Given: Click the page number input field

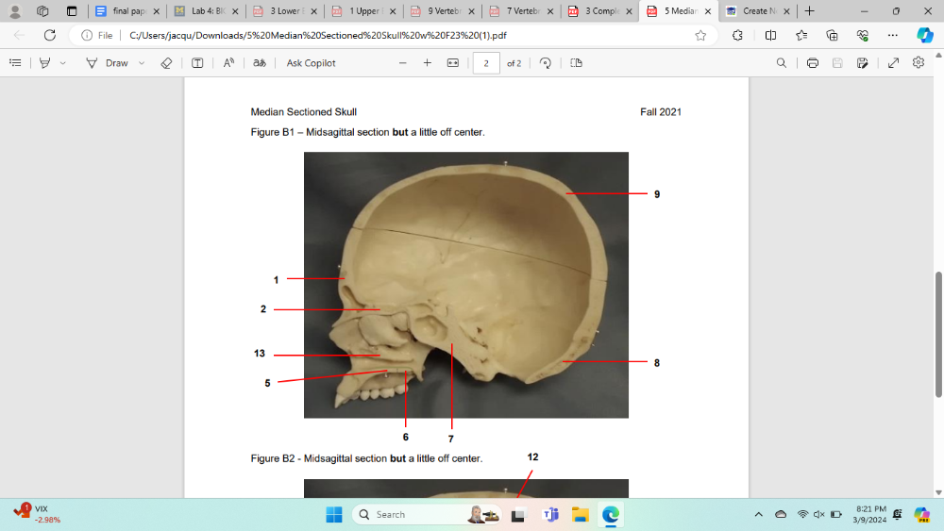Looking at the screenshot, I should click(486, 63).
